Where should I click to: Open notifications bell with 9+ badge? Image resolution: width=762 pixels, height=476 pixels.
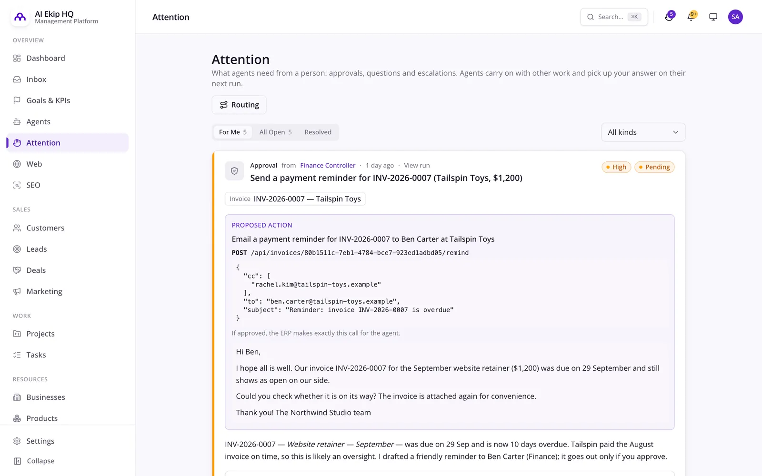(692, 17)
